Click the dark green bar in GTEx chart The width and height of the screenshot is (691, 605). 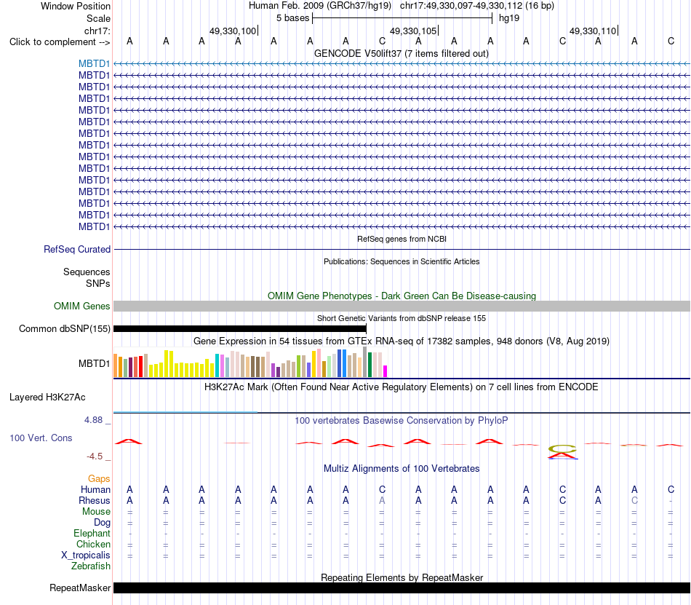tap(370, 365)
